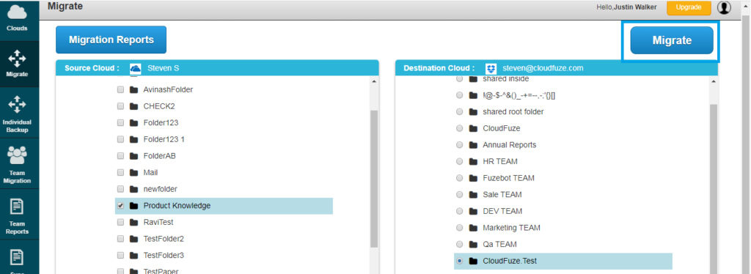Click the HR TEAM folder icon

click(x=473, y=162)
